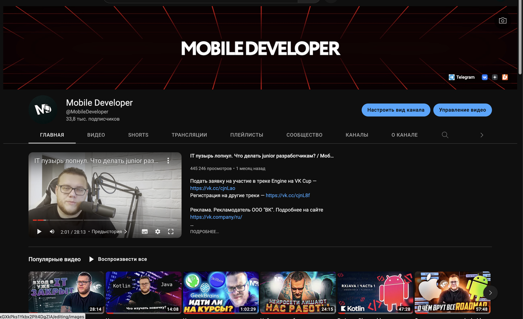
Task: Mute the featured video volume
Action: [x=52, y=232]
